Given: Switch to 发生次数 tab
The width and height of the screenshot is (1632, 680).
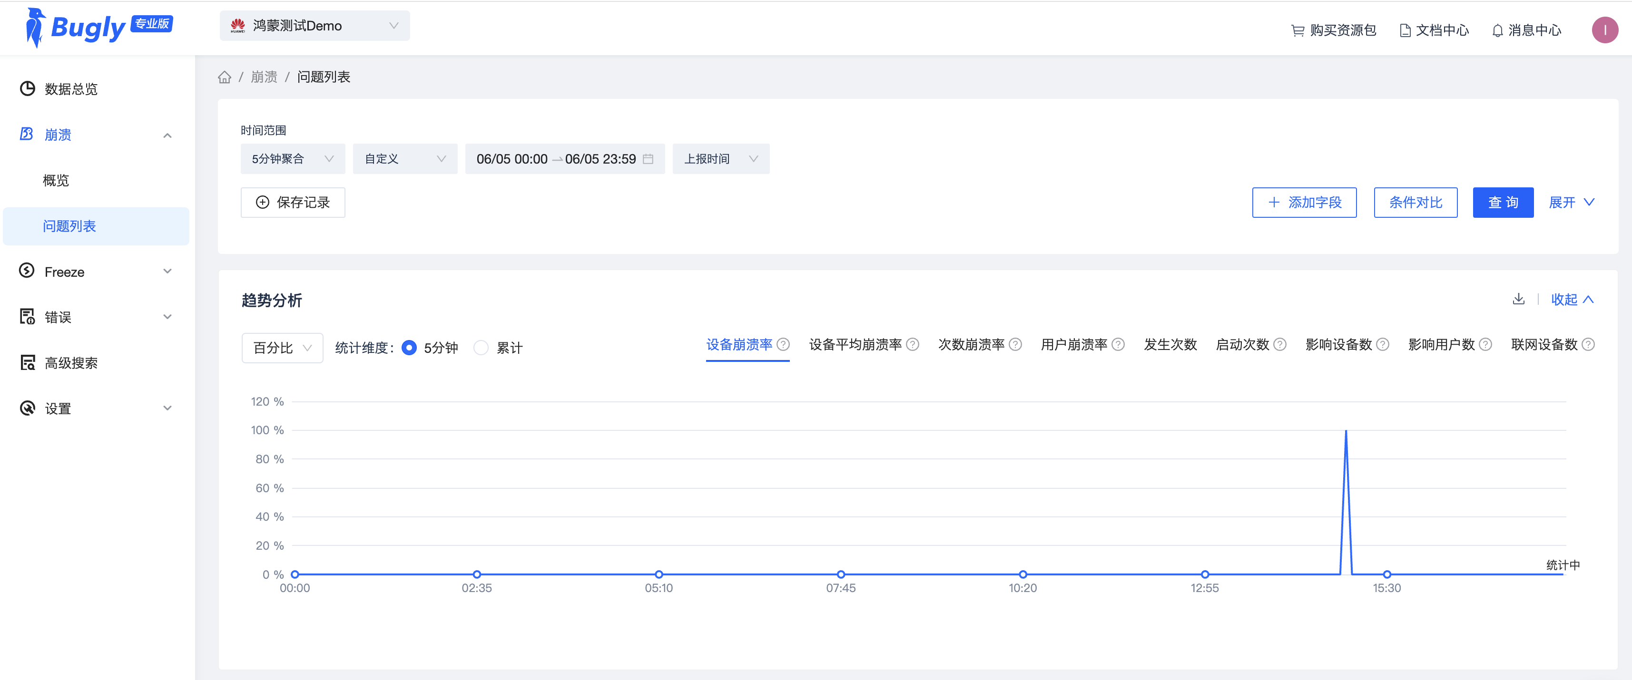Looking at the screenshot, I should point(1170,344).
